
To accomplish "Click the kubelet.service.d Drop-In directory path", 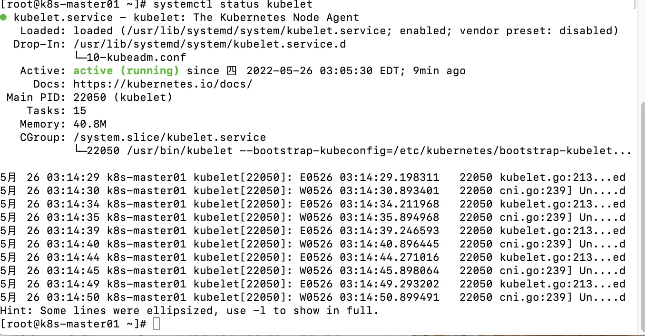I will [x=210, y=44].
